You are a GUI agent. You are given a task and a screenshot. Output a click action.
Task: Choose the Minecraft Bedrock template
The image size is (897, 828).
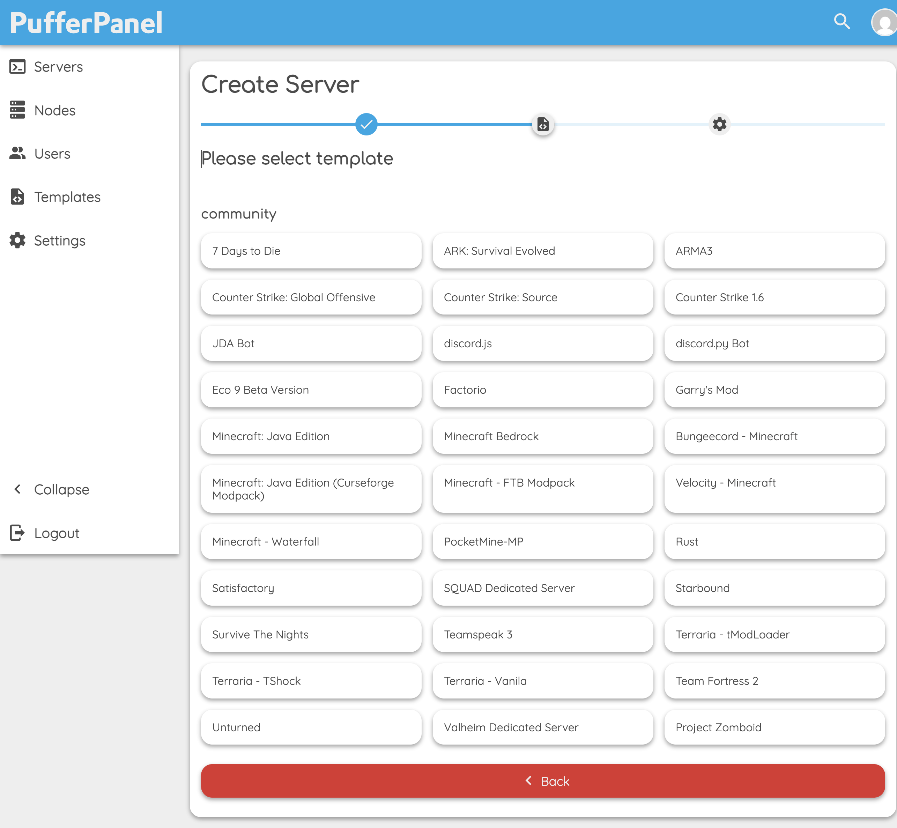click(543, 436)
